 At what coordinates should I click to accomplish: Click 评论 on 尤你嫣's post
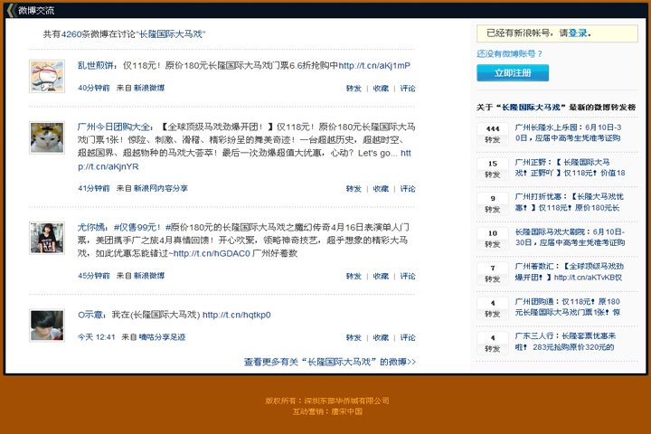pos(408,275)
